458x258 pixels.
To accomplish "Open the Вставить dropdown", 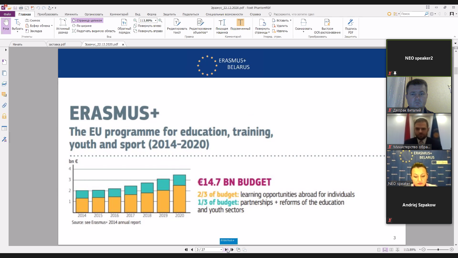I will click(x=291, y=20).
